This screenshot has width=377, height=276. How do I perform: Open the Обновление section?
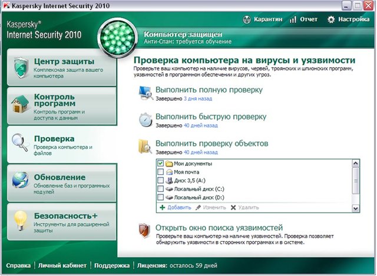point(62,183)
